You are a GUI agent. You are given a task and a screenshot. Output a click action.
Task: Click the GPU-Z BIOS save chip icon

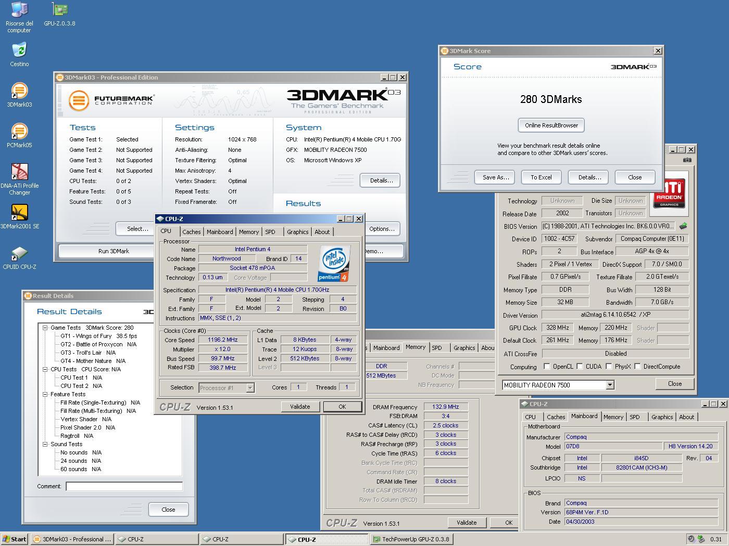pyautogui.click(x=683, y=226)
